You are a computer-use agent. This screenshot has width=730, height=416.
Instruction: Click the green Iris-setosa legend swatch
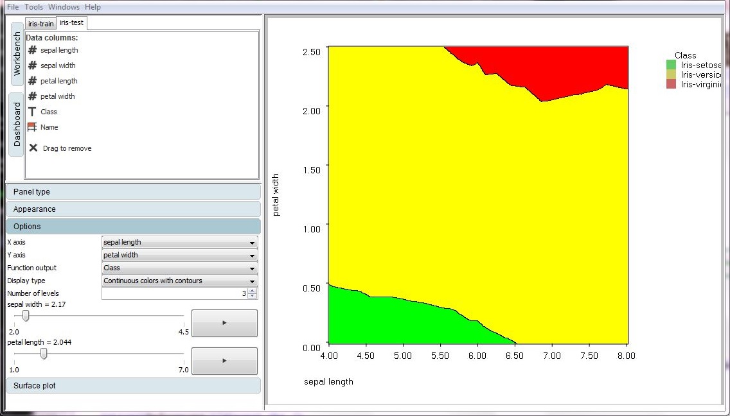[x=672, y=65]
